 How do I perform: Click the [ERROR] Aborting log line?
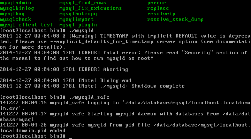[64, 69]
